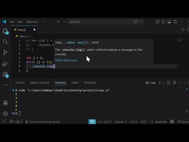
Task: Select the new.js editor tab
Action: (24, 30)
